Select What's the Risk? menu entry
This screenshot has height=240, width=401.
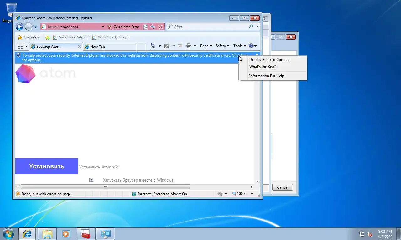(x=263, y=67)
